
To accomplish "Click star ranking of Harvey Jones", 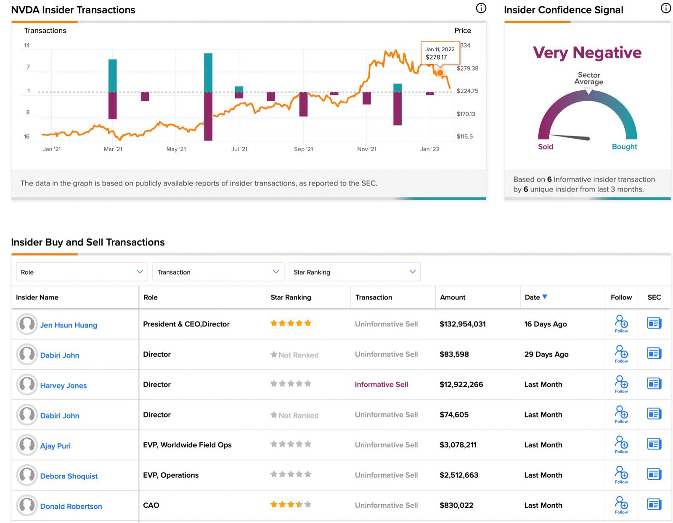I will 291,384.
